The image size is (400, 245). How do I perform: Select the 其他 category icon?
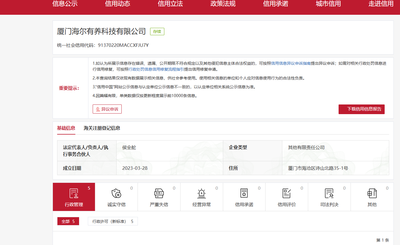[372, 194]
